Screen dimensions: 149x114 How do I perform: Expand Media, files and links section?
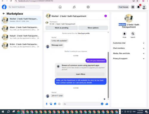point(129,53)
